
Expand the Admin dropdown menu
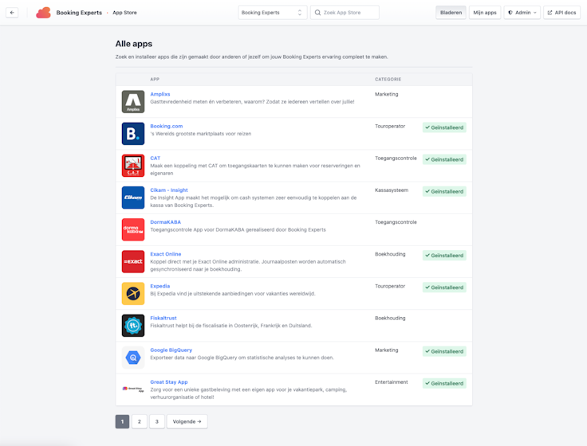(x=522, y=12)
